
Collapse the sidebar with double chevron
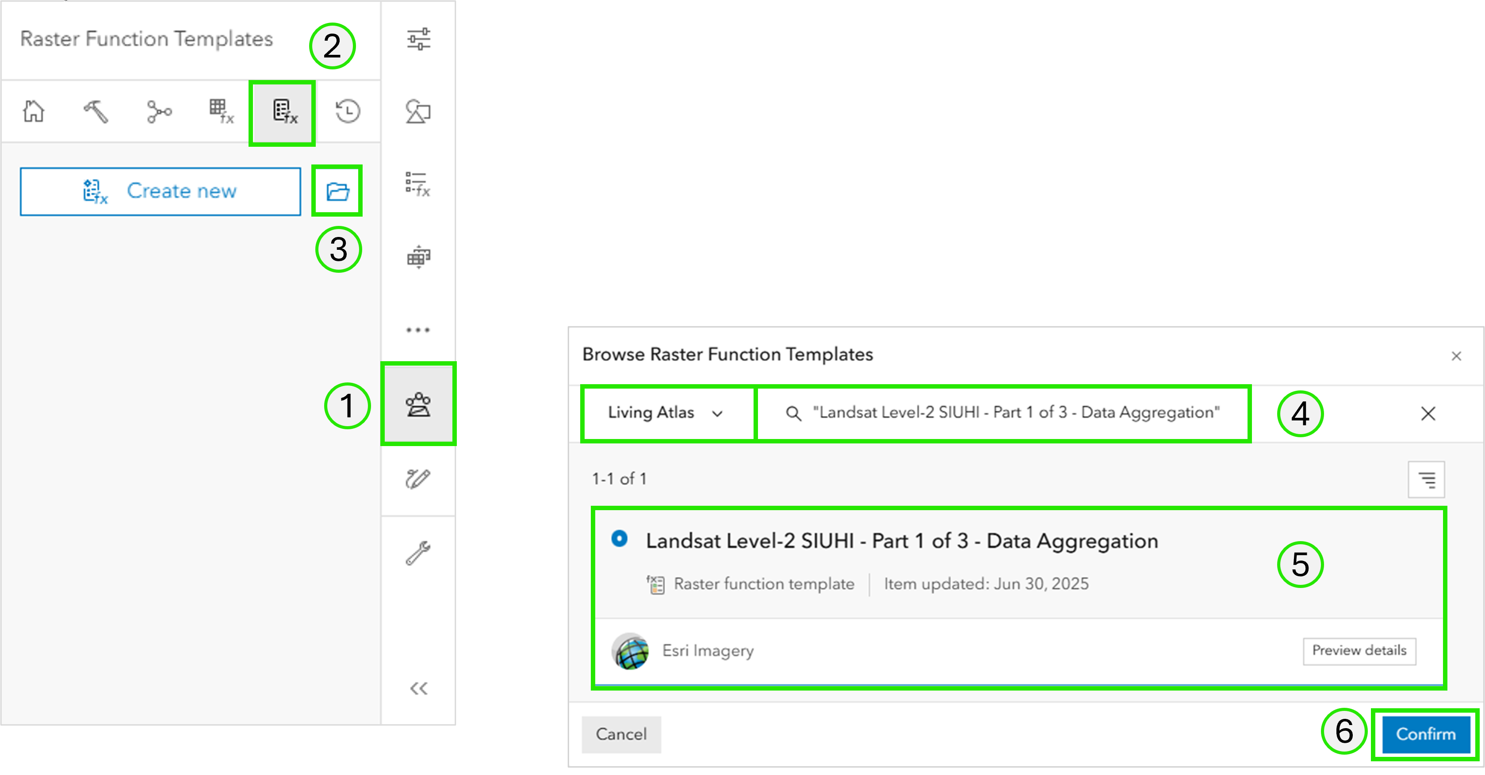418,688
